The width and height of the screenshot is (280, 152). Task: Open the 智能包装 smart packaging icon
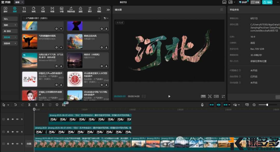coord(71,10)
